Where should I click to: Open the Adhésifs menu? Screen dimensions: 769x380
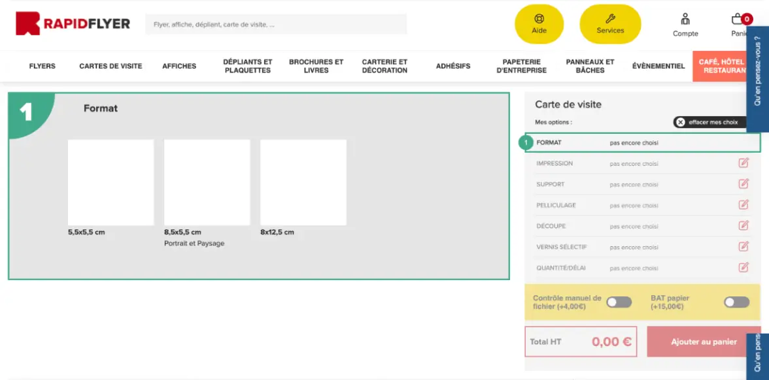453,66
